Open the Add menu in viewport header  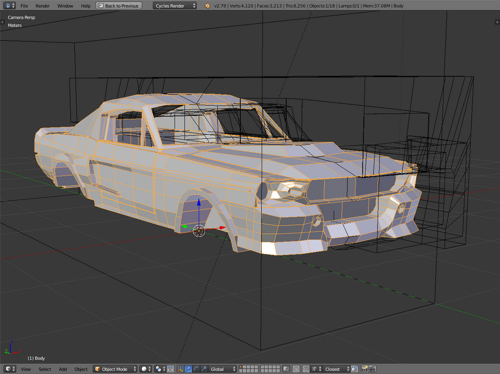tap(63, 369)
